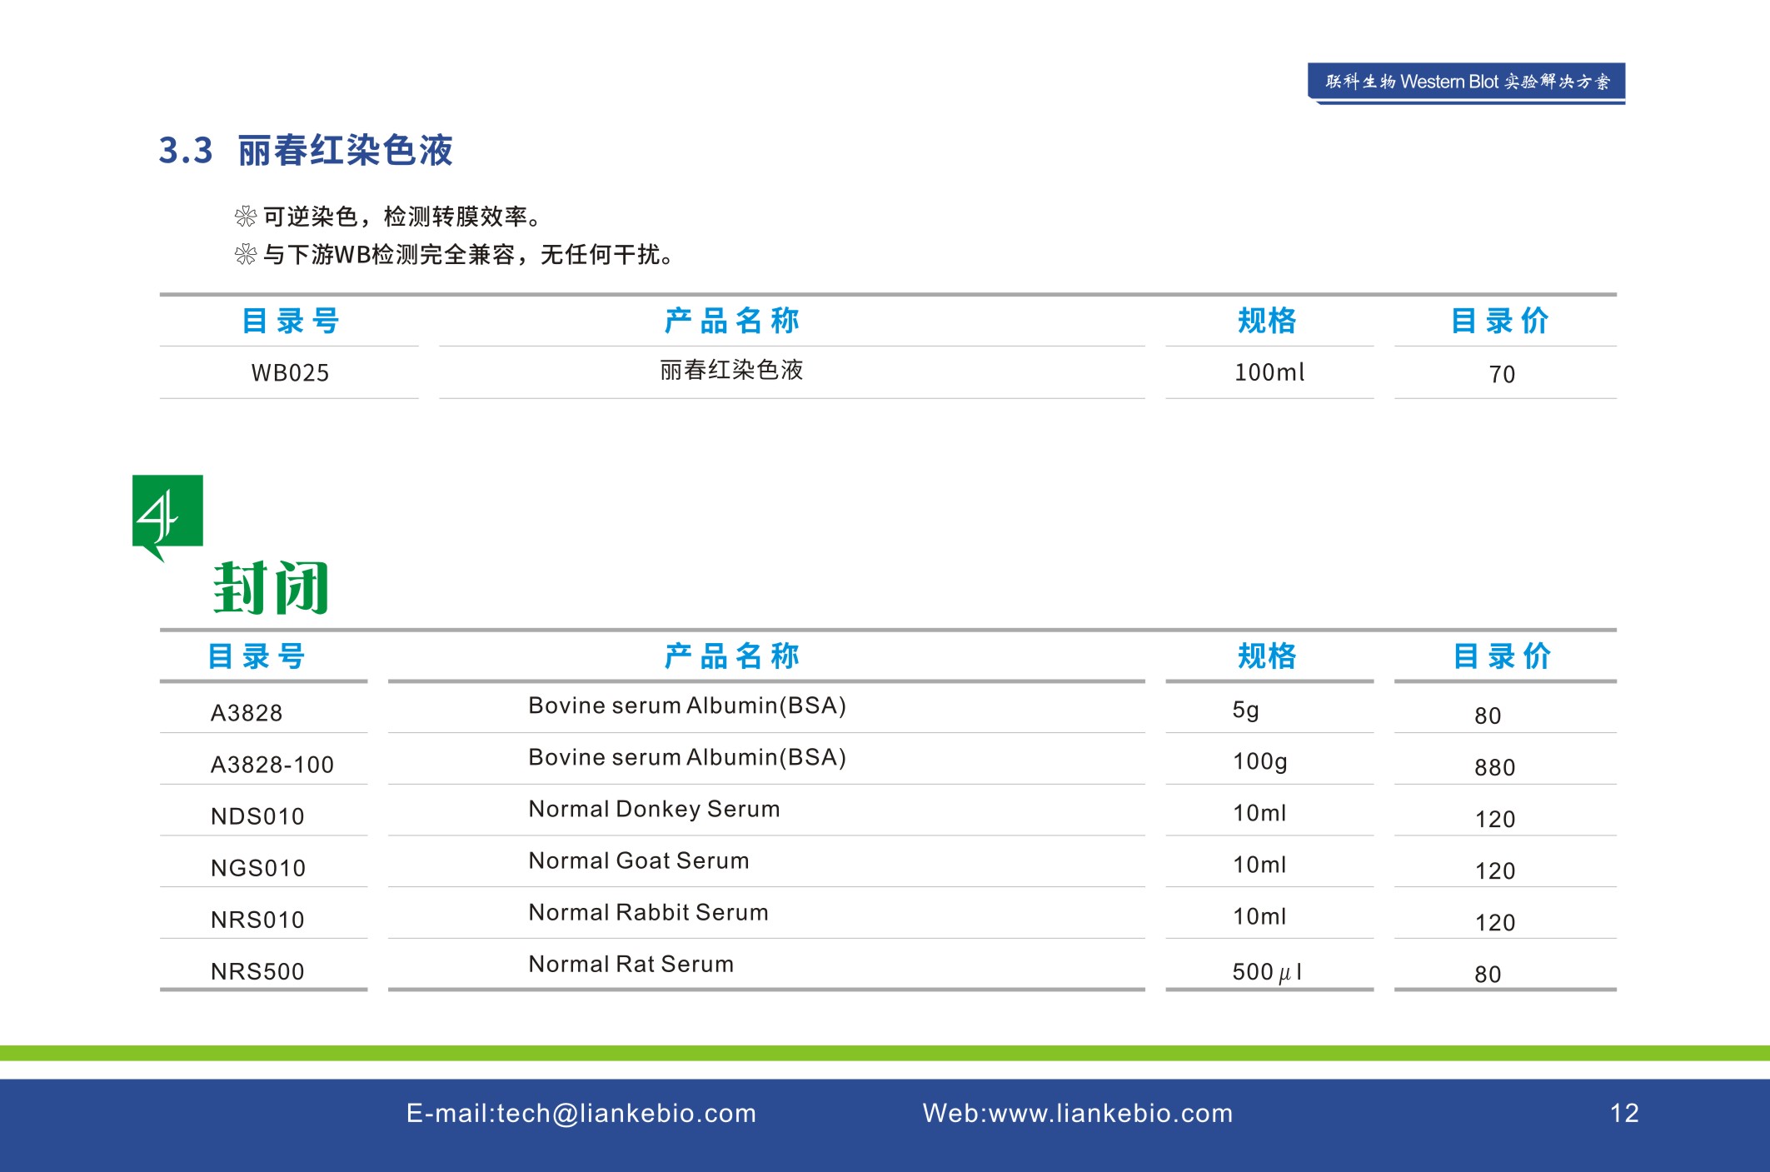The height and width of the screenshot is (1172, 1770).
Task: Click Normal Donkey Serum product name
Action: pyautogui.click(x=654, y=809)
